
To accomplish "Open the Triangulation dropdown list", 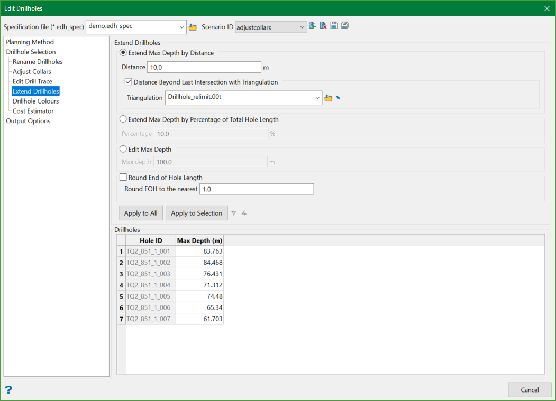I will pos(317,98).
